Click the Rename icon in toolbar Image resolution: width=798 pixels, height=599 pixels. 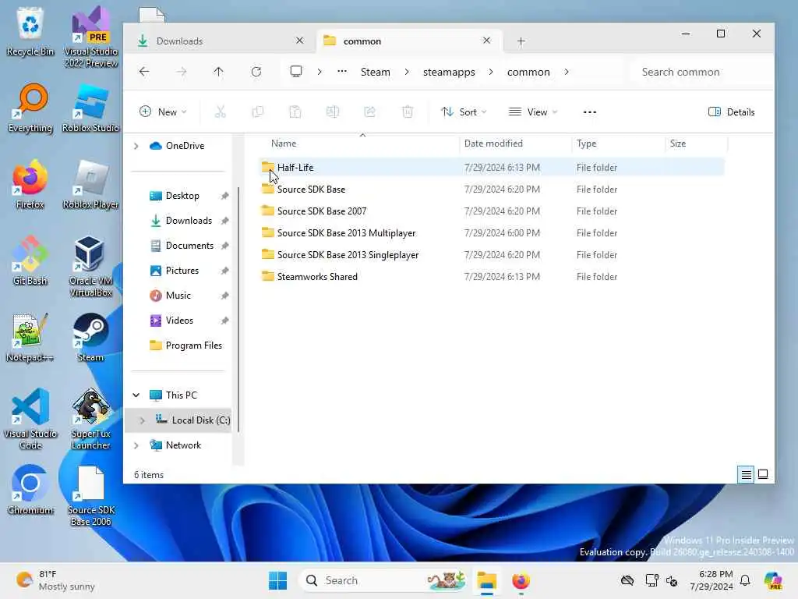coord(332,112)
